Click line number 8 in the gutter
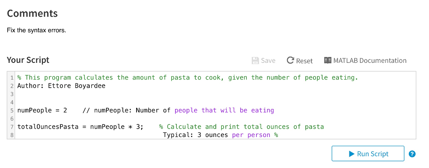This screenshot has width=429, height=168. coord(12,135)
